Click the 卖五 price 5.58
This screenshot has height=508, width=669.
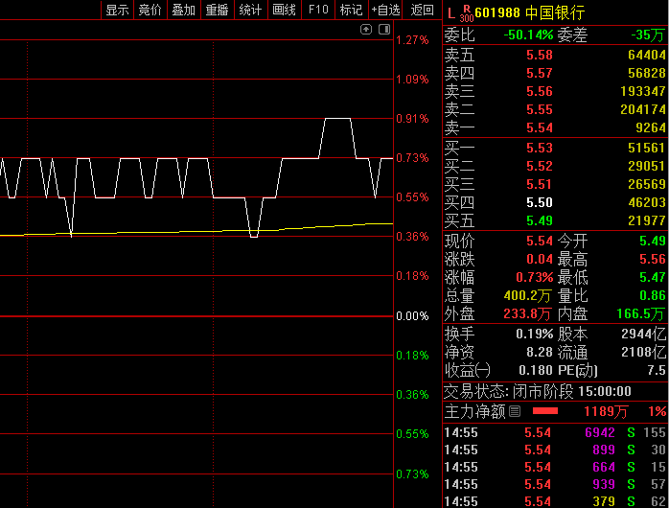point(540,55)
